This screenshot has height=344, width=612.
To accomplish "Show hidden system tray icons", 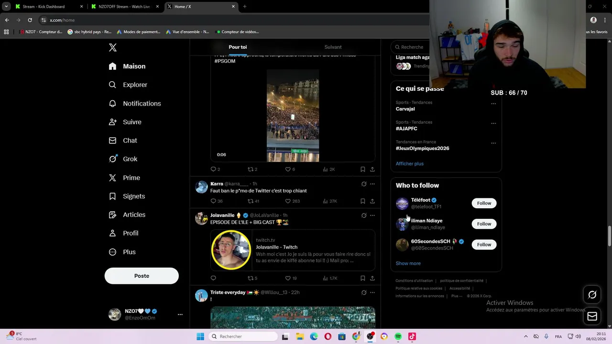I will pos(525,336).
